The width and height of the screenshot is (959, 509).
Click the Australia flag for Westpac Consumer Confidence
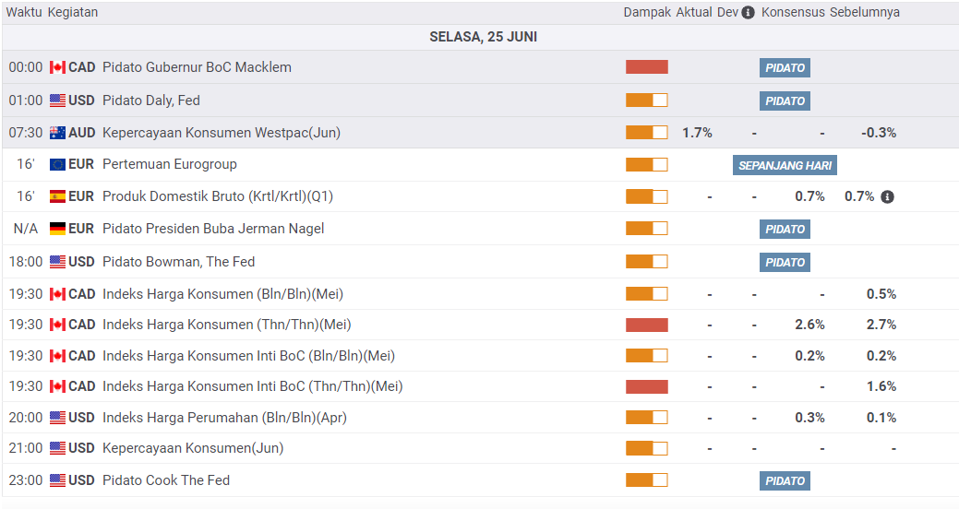(x=57, y=133)
